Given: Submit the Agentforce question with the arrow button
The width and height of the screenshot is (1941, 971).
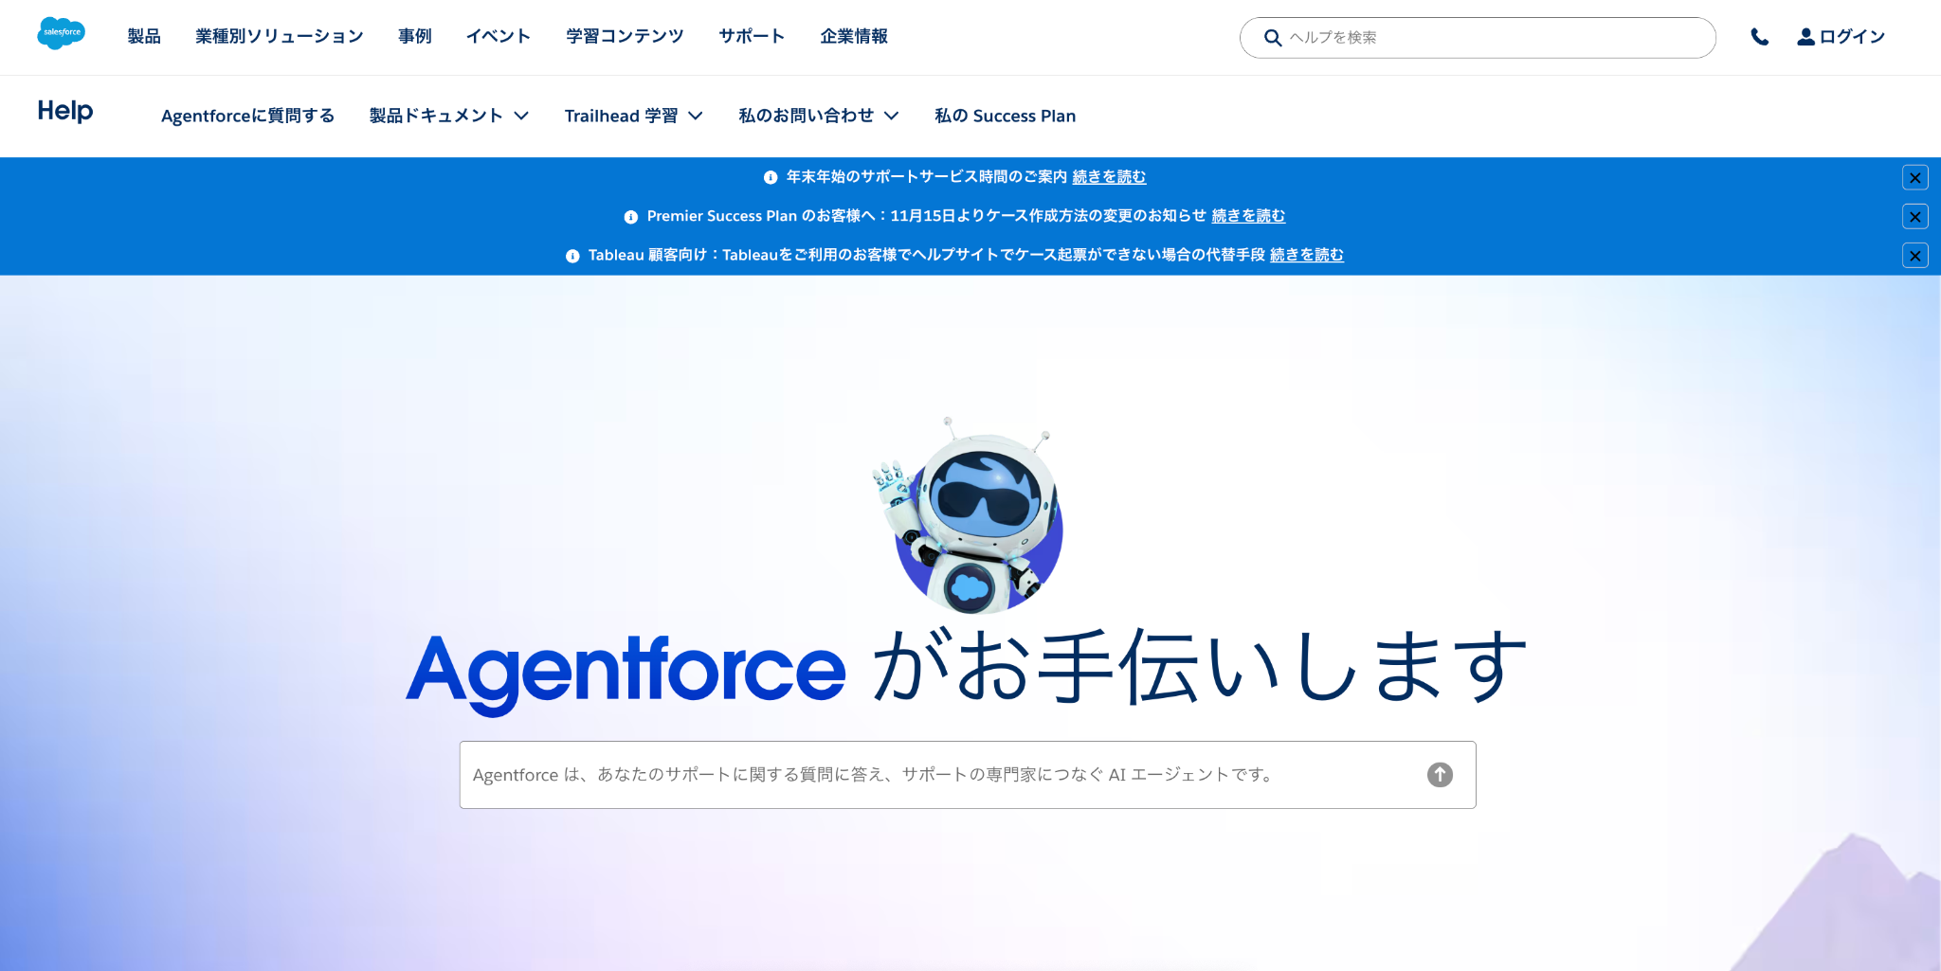Looking at the screenshot, I should (1440, 775).
